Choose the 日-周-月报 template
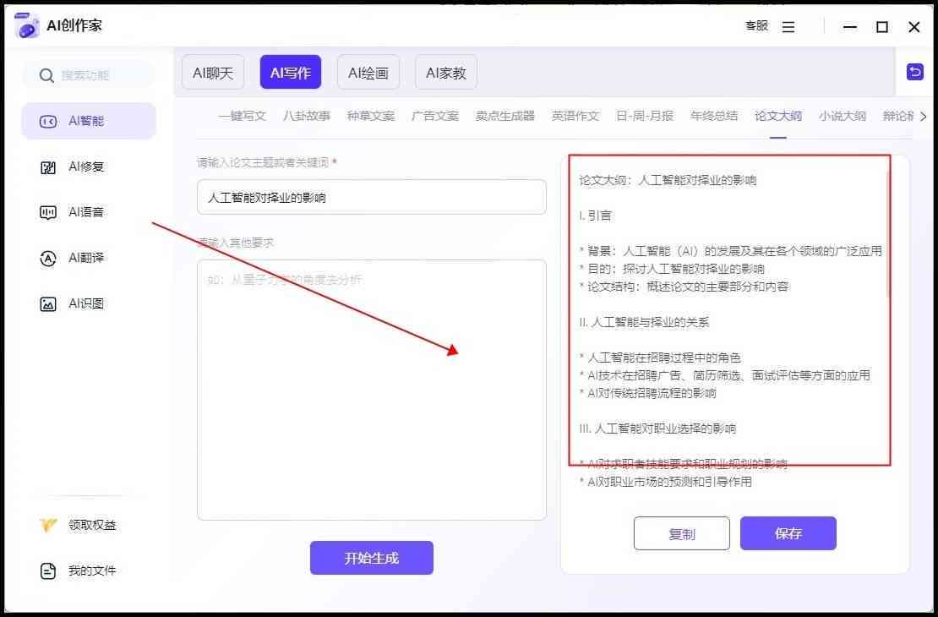 coord(645,116)
